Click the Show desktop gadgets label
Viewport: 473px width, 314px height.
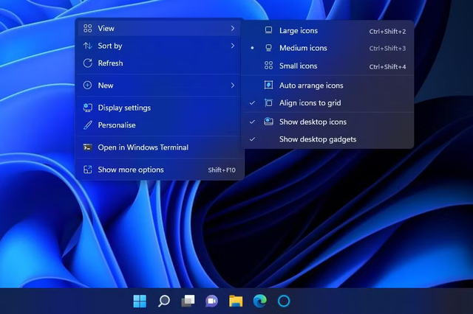(318, 139)
